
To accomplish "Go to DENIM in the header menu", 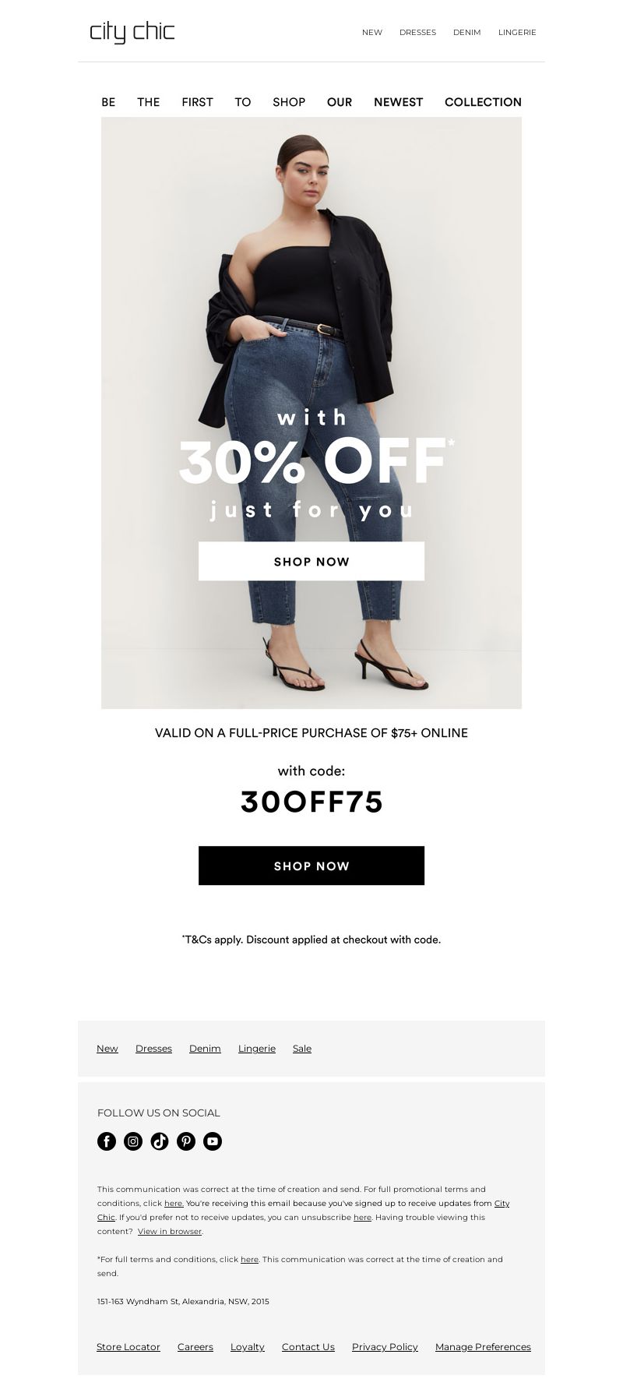I will point(467,33).
